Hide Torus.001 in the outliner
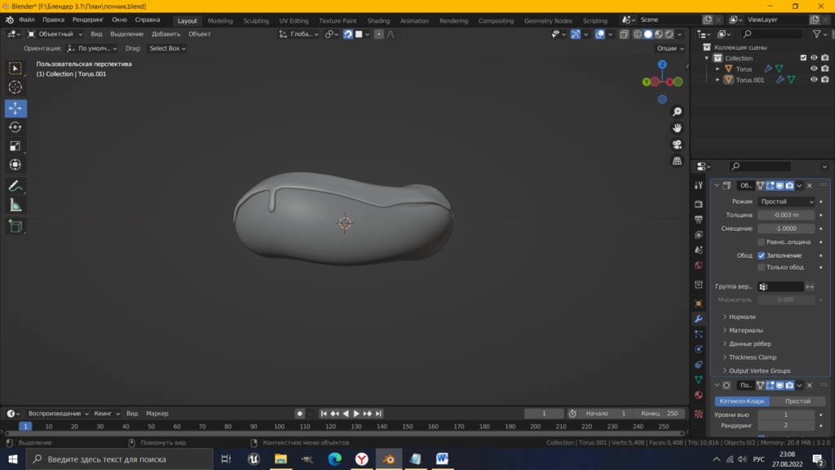Viewport: 835px width, 470px height. pos(813,80)
